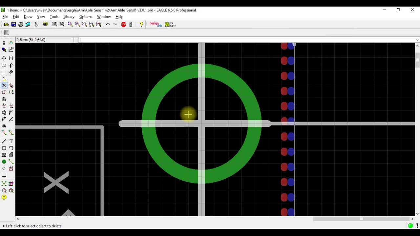
Task: Expand the command line history dropdown
Action: [417, 40]
